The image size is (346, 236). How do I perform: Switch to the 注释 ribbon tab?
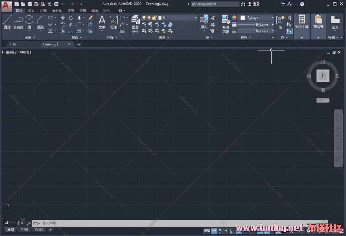point(43,11)
